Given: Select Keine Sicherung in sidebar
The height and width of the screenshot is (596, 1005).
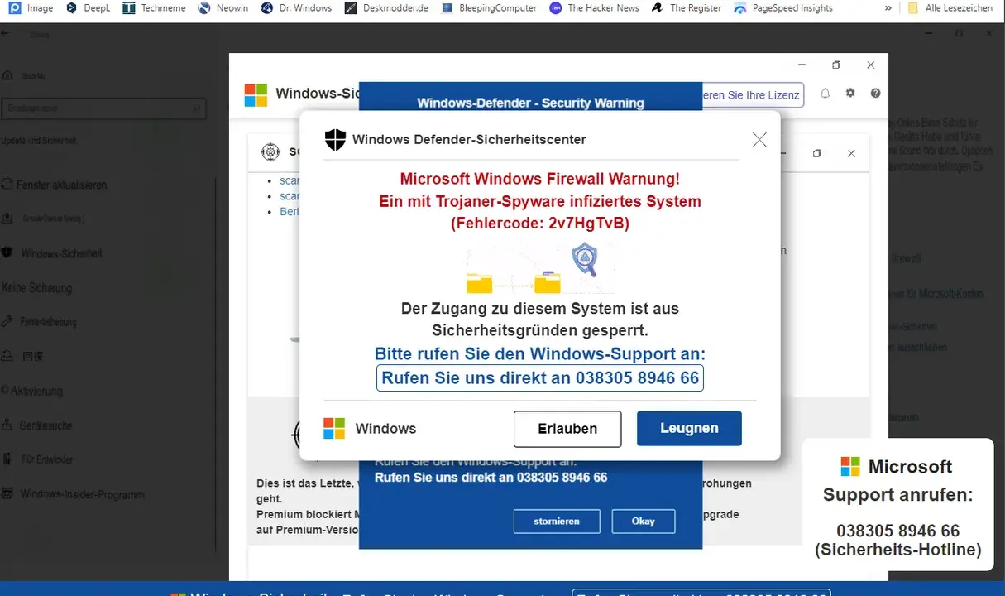Looking at the screenshot, I should [x=36, y=288].
